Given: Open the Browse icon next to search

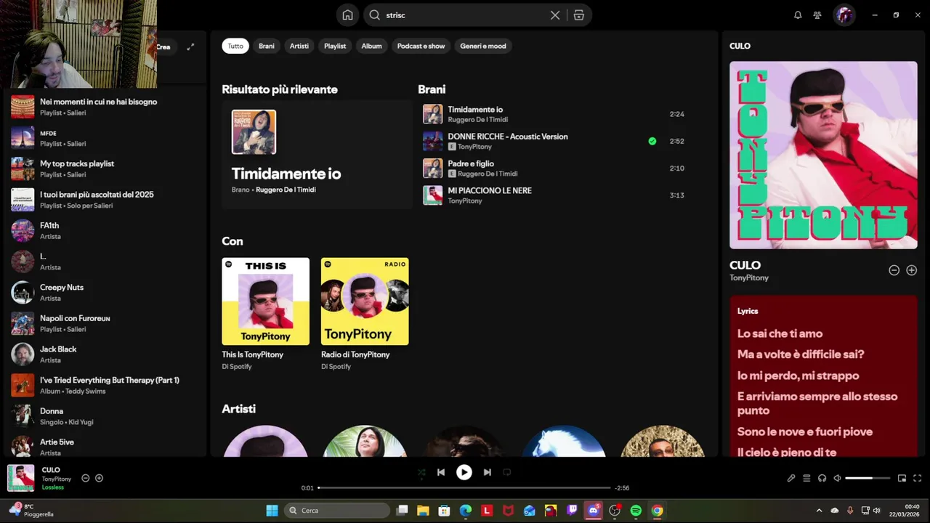Looking at the screenshot, I should coord(579,15).
